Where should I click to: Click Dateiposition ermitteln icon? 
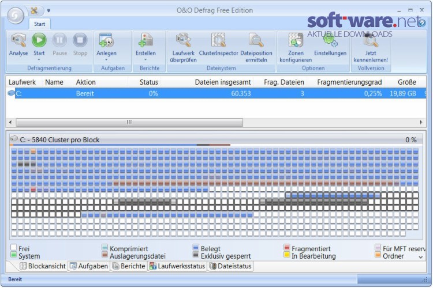256,40
